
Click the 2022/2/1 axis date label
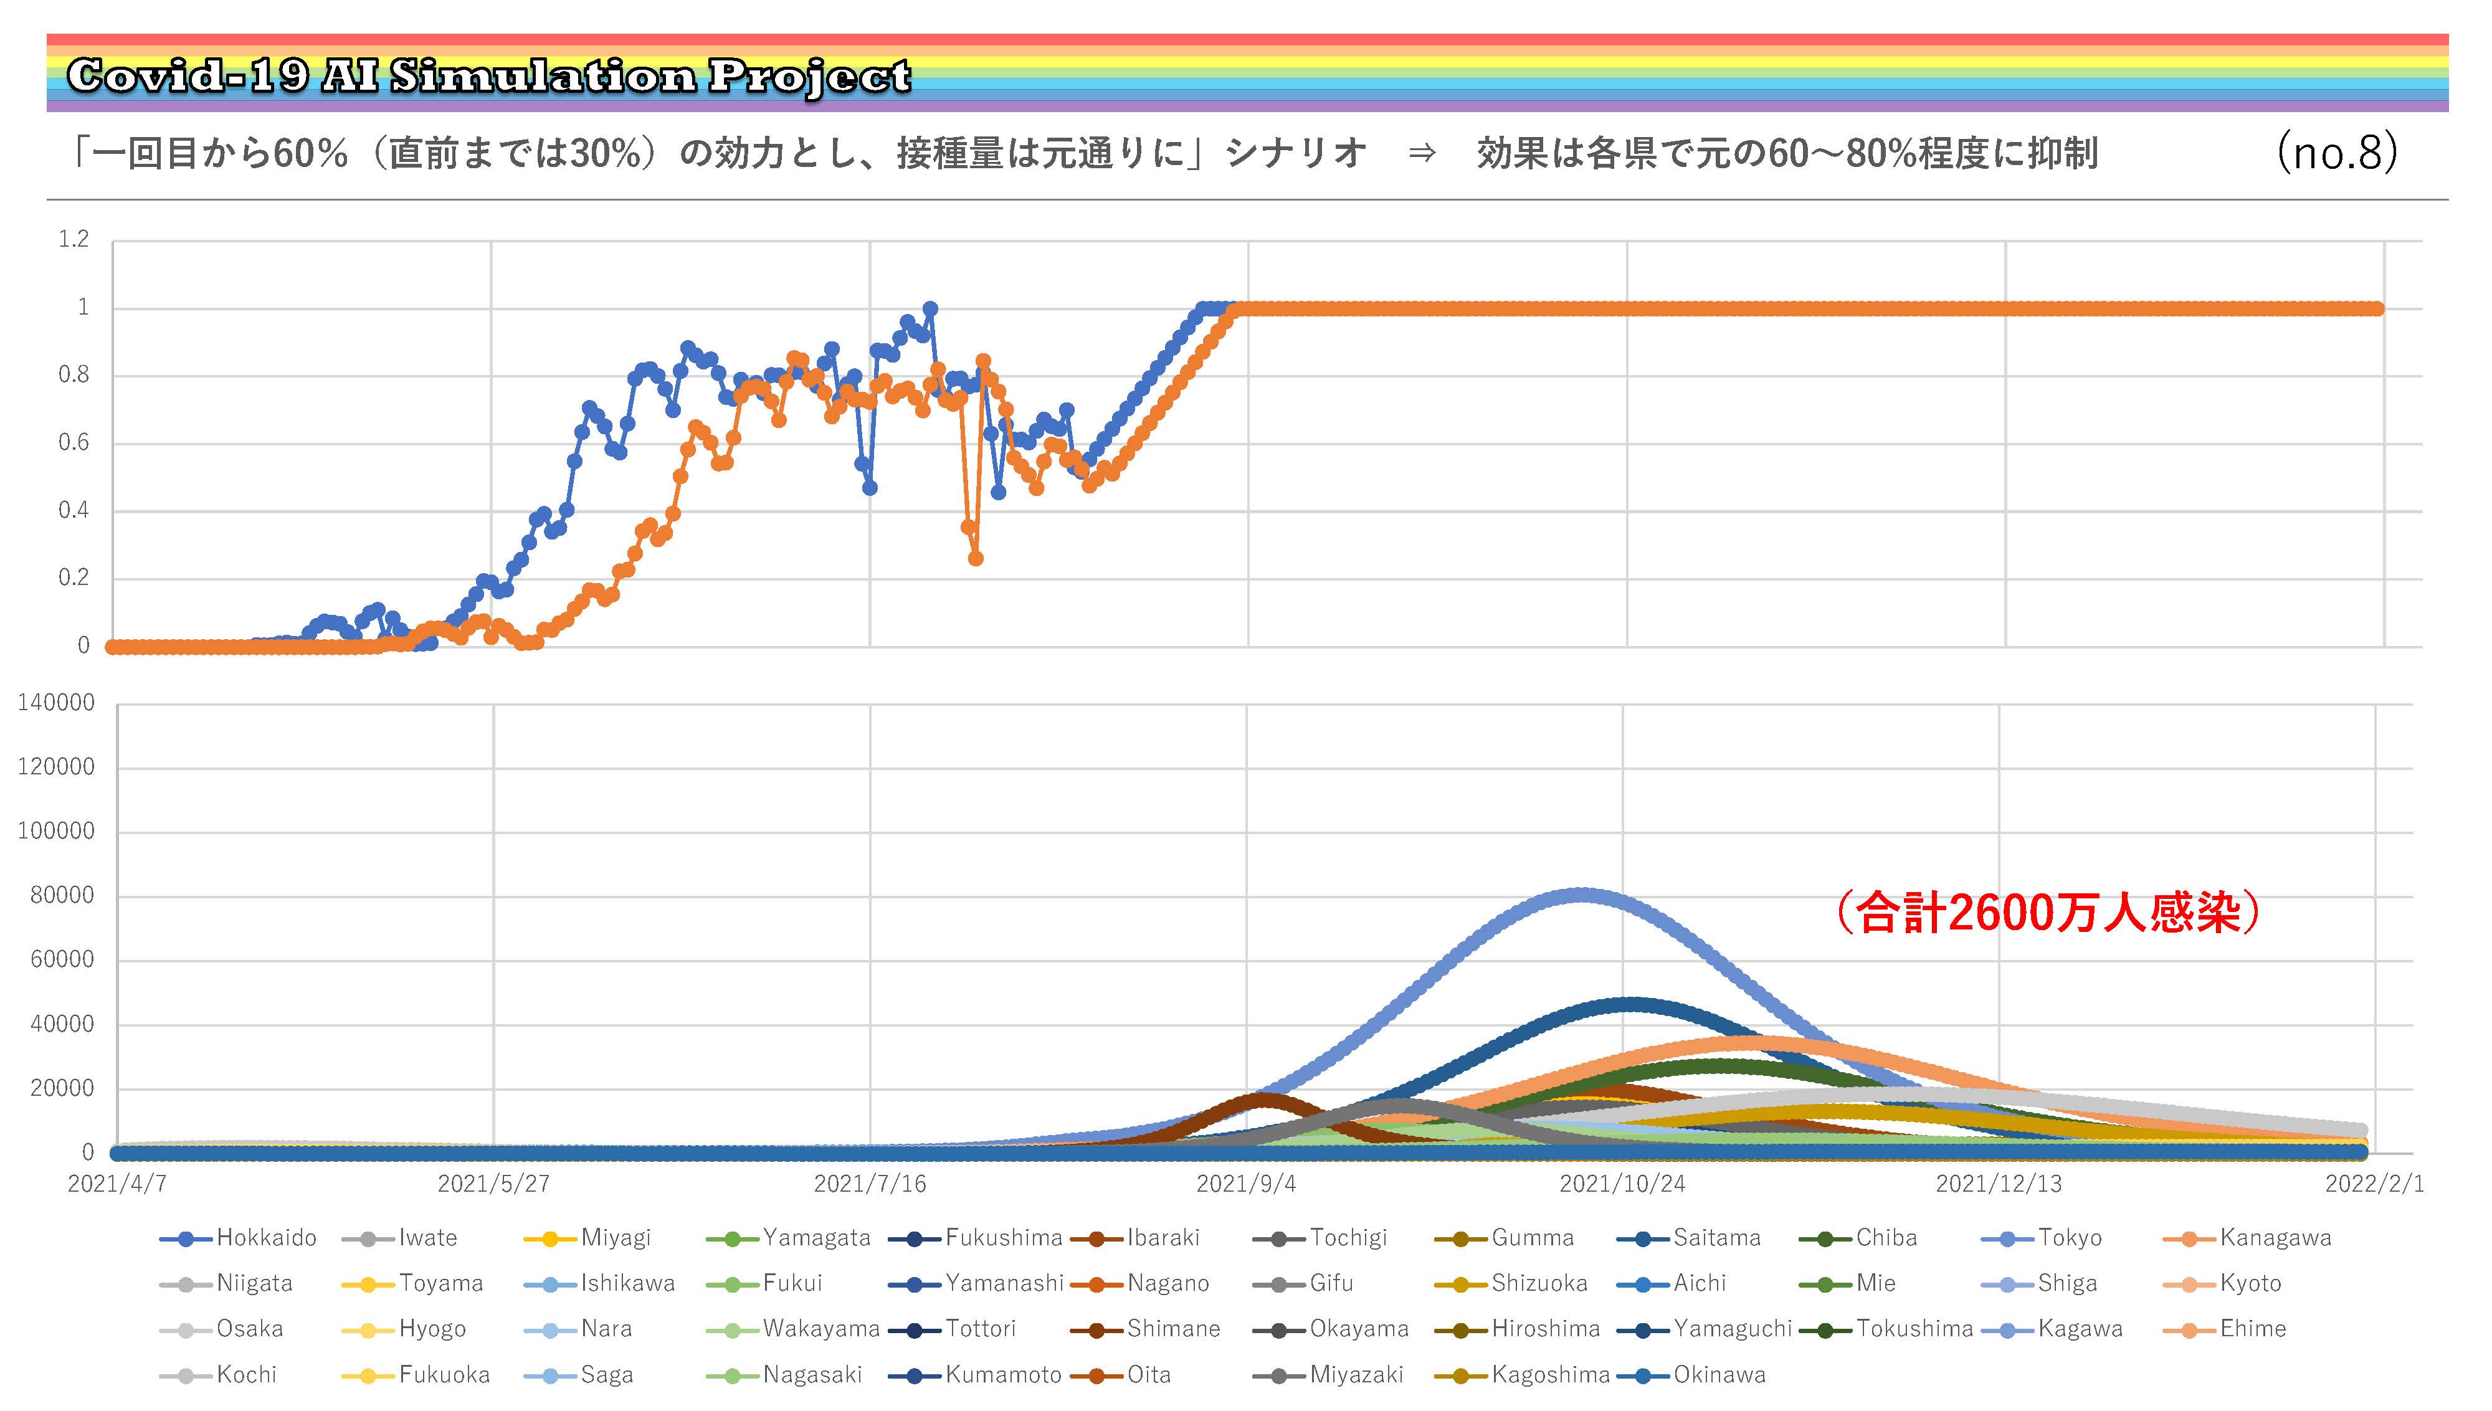tap(2374, 1184)
